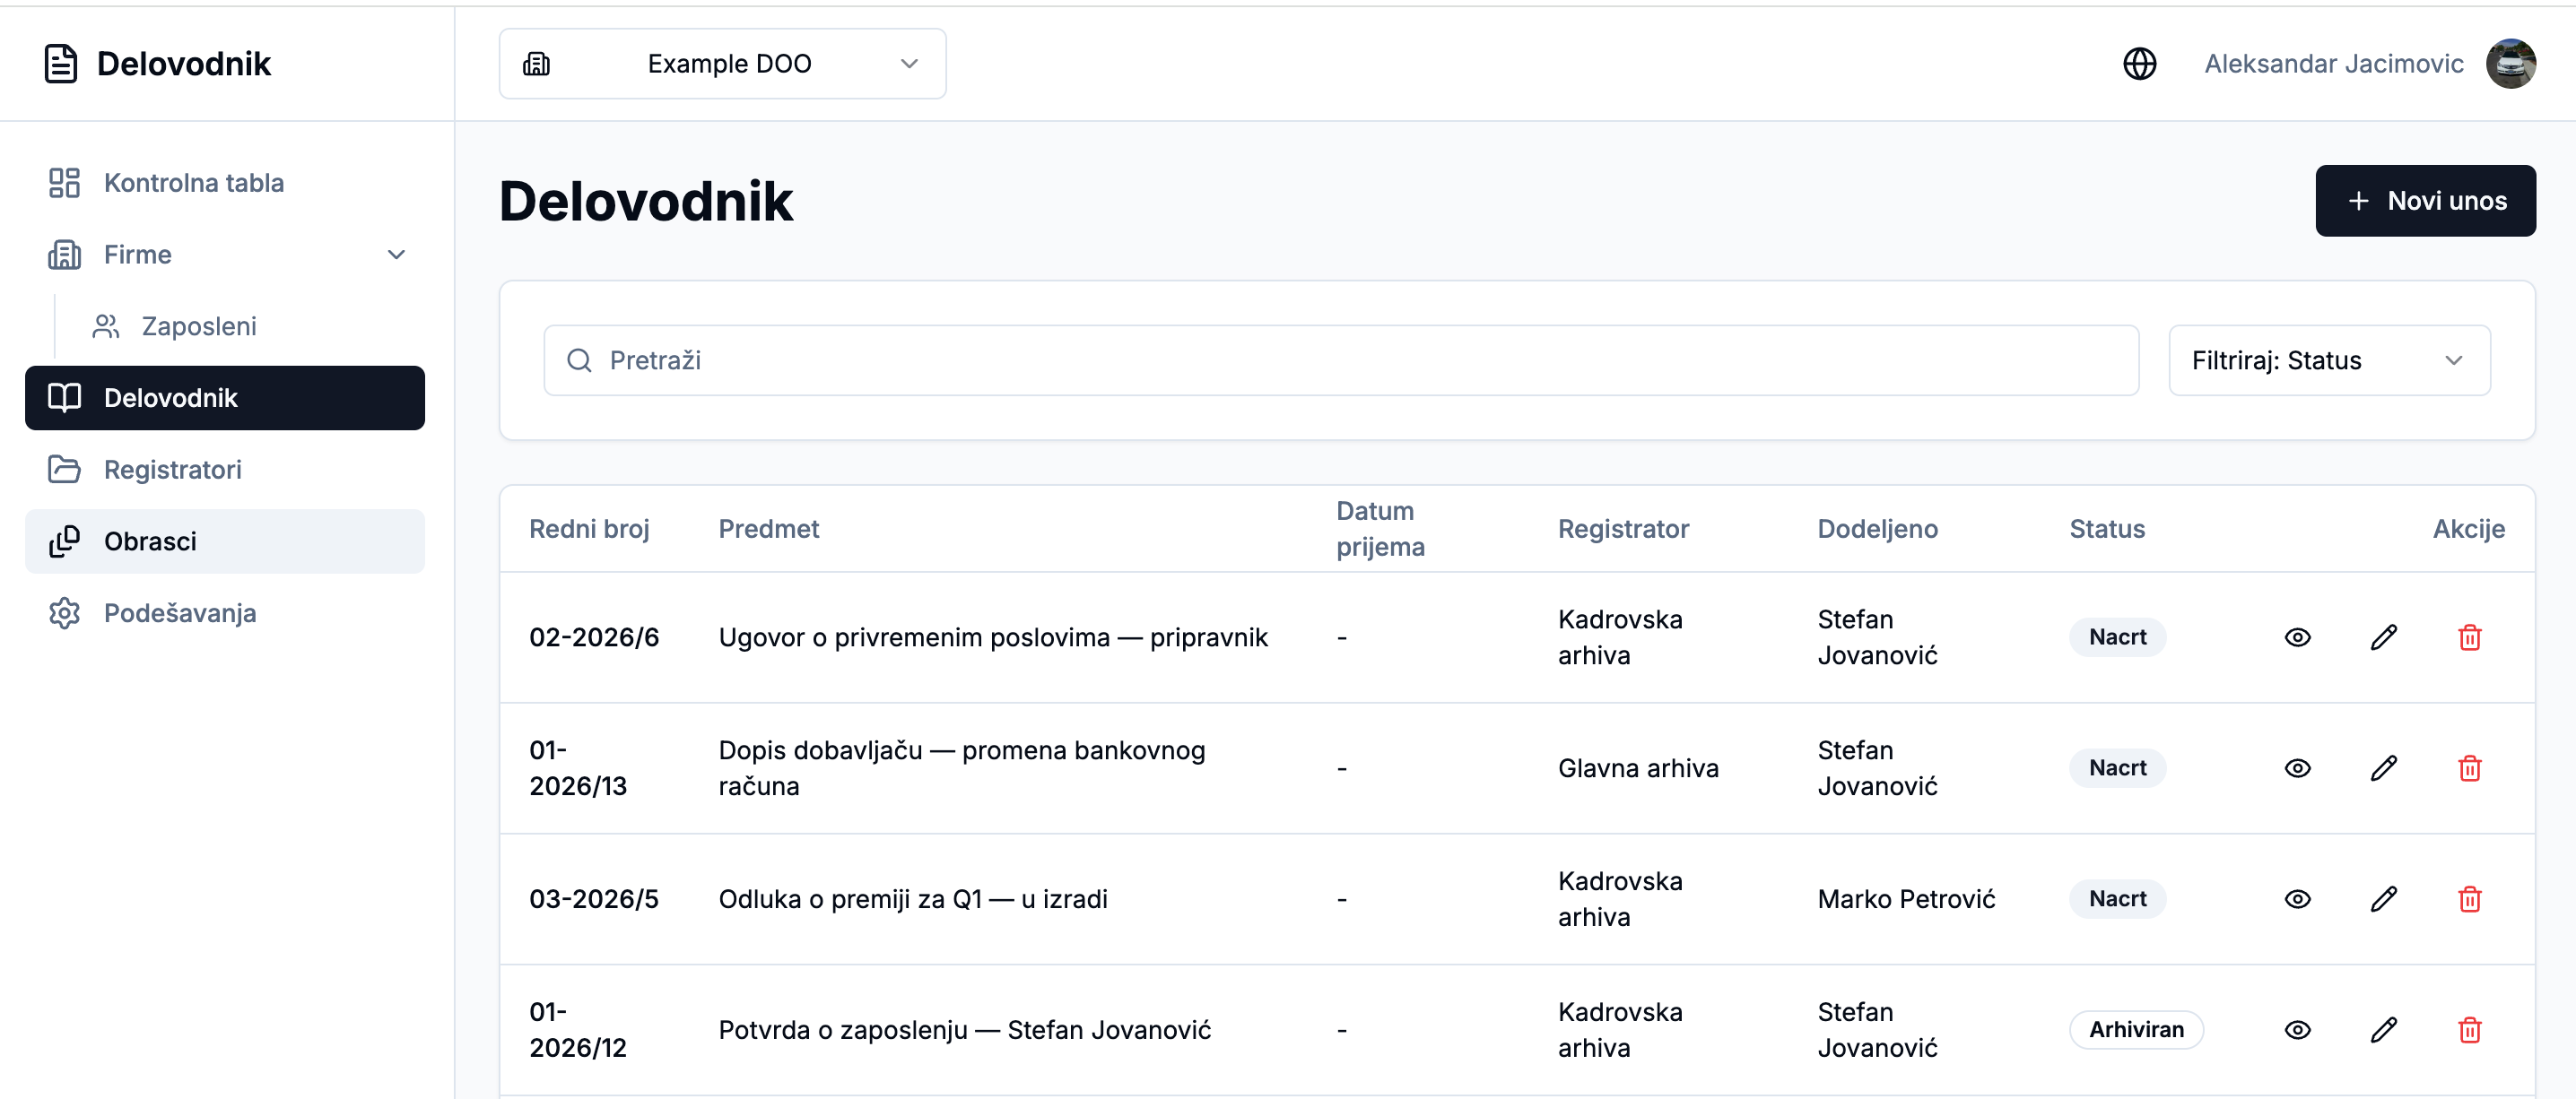Viewport: 2576px width, 1099px height.
Task: Click the Zaposleni people icon
Action: tap(106, 326)
